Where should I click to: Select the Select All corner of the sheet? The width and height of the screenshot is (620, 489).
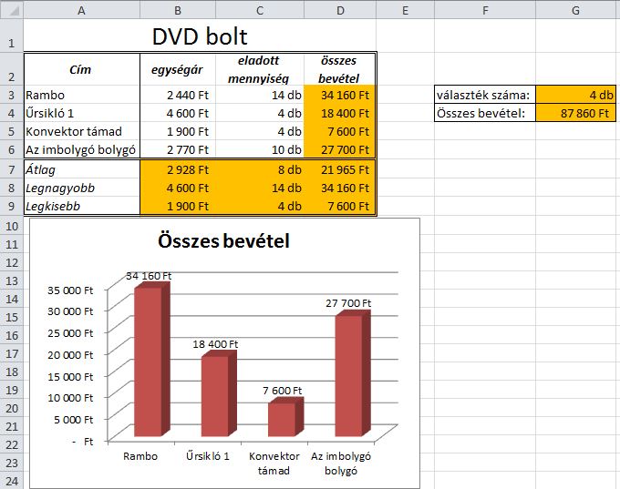click(x=11, y=9)
